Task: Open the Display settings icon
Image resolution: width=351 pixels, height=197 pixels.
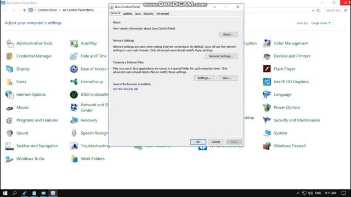Action: (x=10, y=69)
